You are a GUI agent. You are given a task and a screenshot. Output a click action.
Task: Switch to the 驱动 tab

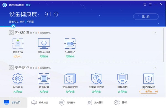(x=120, y=103)
